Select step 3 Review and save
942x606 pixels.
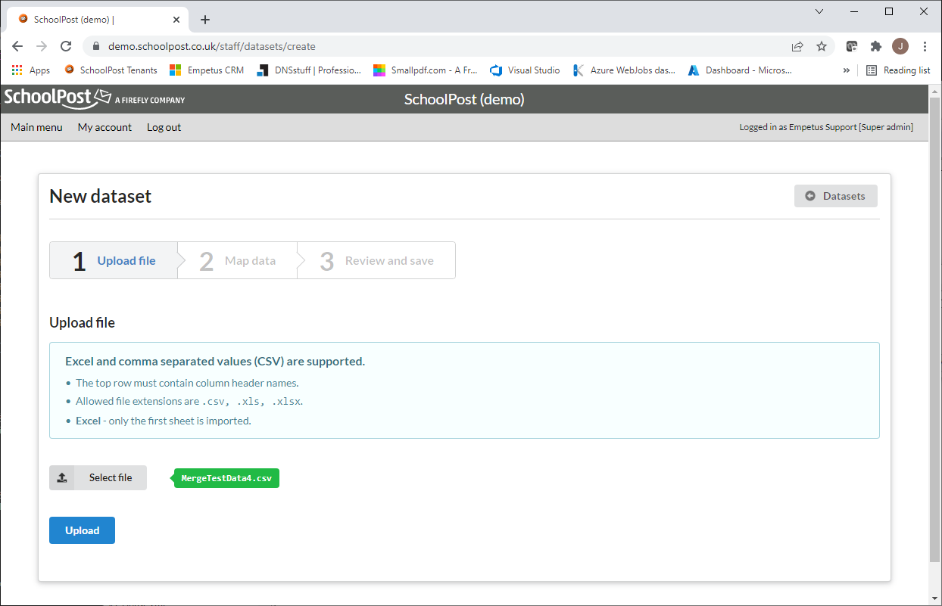tap(377, 261)
